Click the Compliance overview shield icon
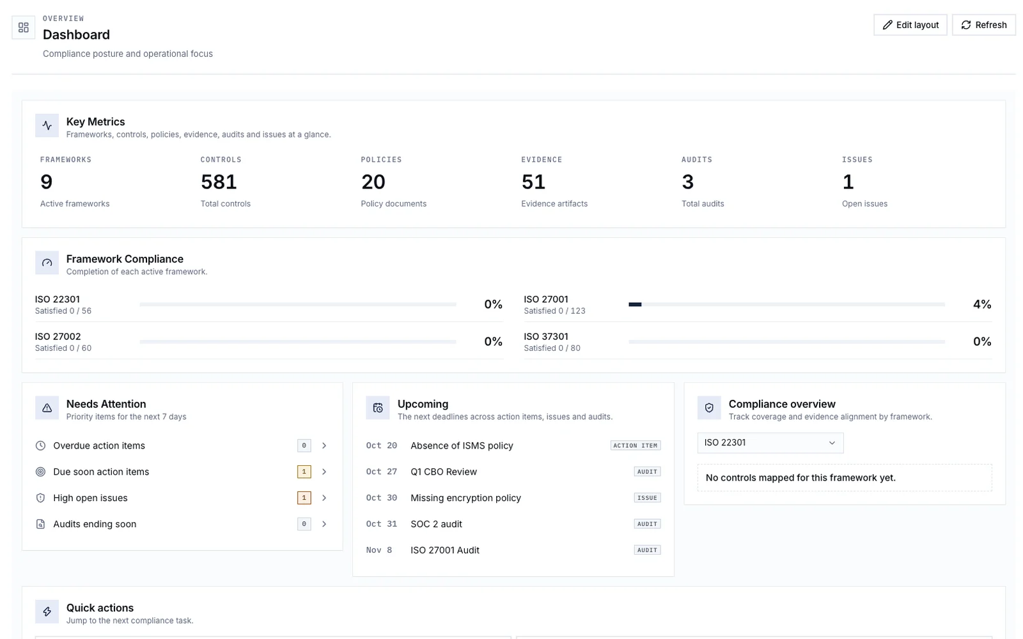Image resolution: width=1023 pixels, height=639 pixels. pos(709,408)
